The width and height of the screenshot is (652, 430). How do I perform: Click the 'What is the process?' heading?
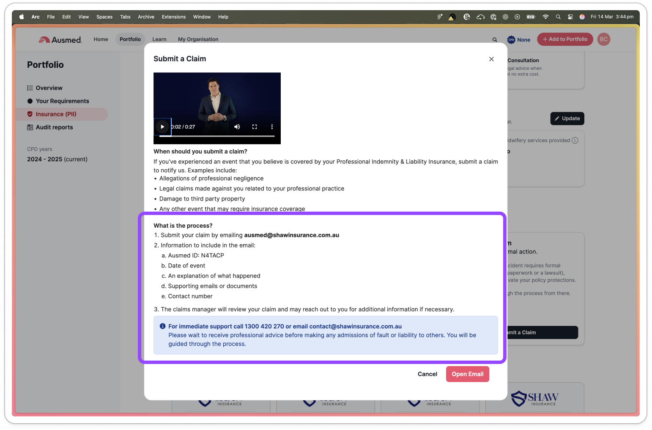(x=183, y=226)
